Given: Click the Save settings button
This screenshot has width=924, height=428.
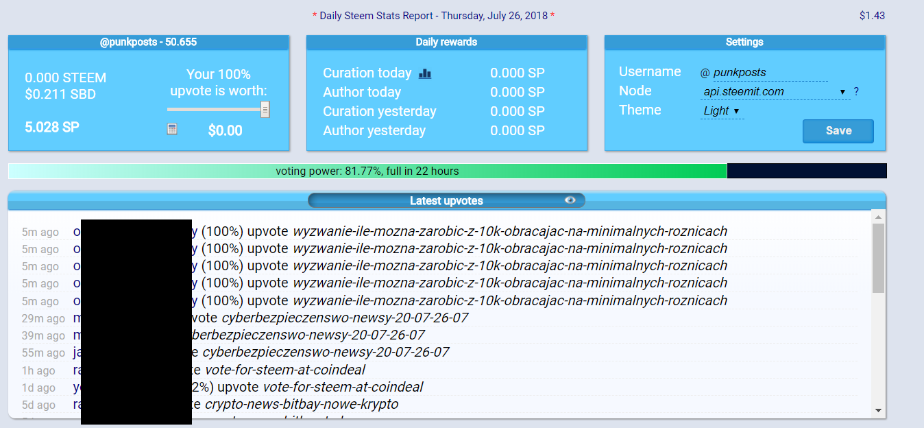Looking at the screenshot, I should [838, 131].
